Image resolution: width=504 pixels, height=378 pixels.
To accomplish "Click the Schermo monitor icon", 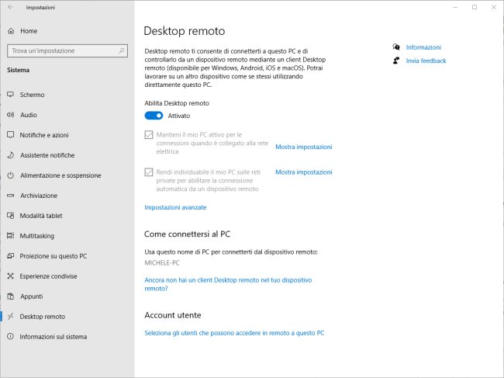I will point(11,95).
